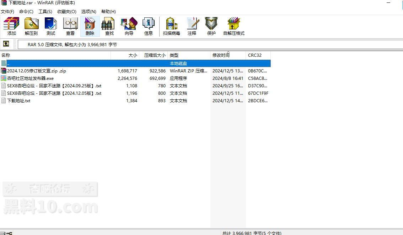This screenshot has width=403, height=235.
Task: Sort by 修改时间 column header
Action: click(x=221, y=55)
